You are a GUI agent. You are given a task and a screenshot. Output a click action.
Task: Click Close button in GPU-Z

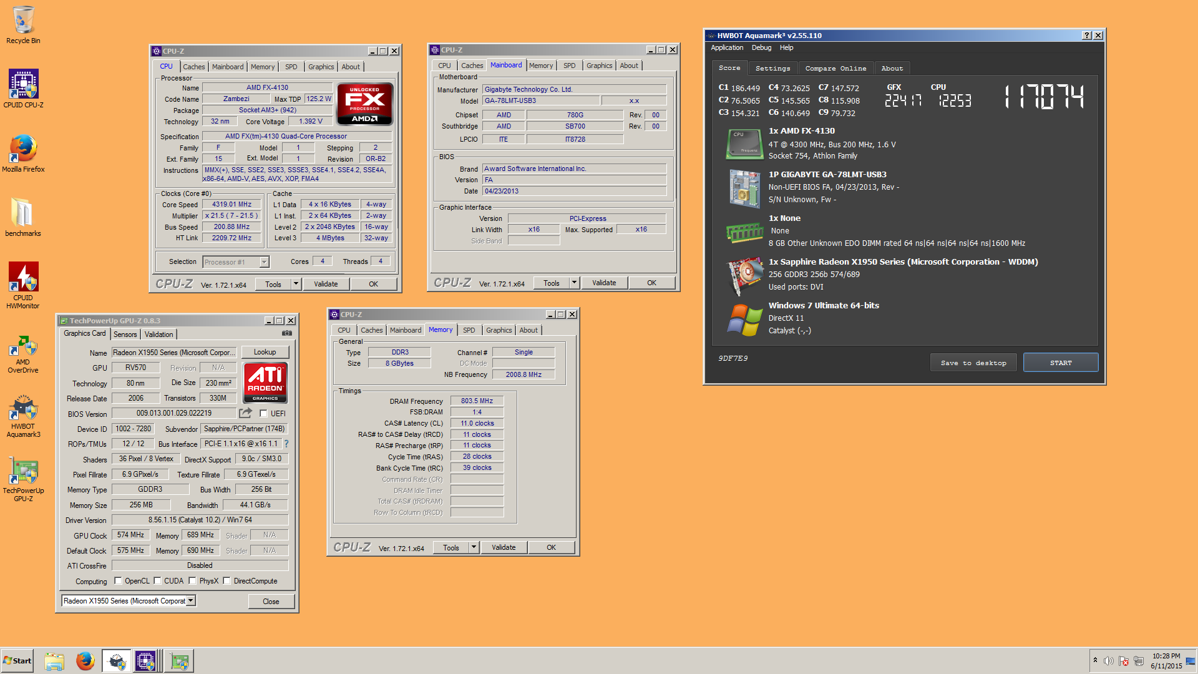click(271, 602)
